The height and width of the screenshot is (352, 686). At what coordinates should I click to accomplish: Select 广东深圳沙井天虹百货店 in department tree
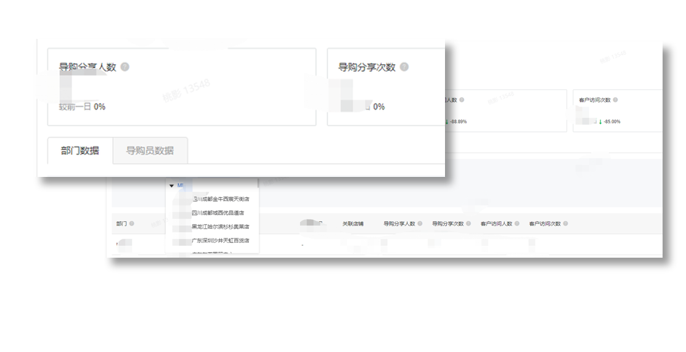[x=221, y=241]
